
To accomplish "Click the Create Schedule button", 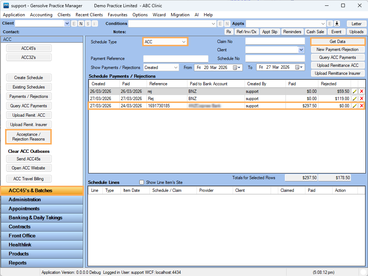I will tap(29, 78).
